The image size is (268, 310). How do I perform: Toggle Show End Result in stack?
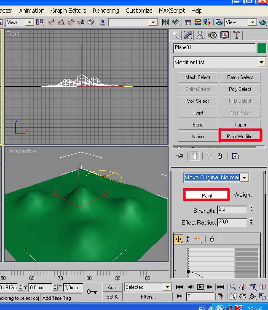[195, 156]
